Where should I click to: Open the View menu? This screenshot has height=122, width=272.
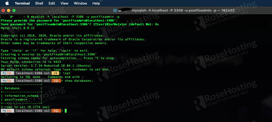click(x=64, y=3)
